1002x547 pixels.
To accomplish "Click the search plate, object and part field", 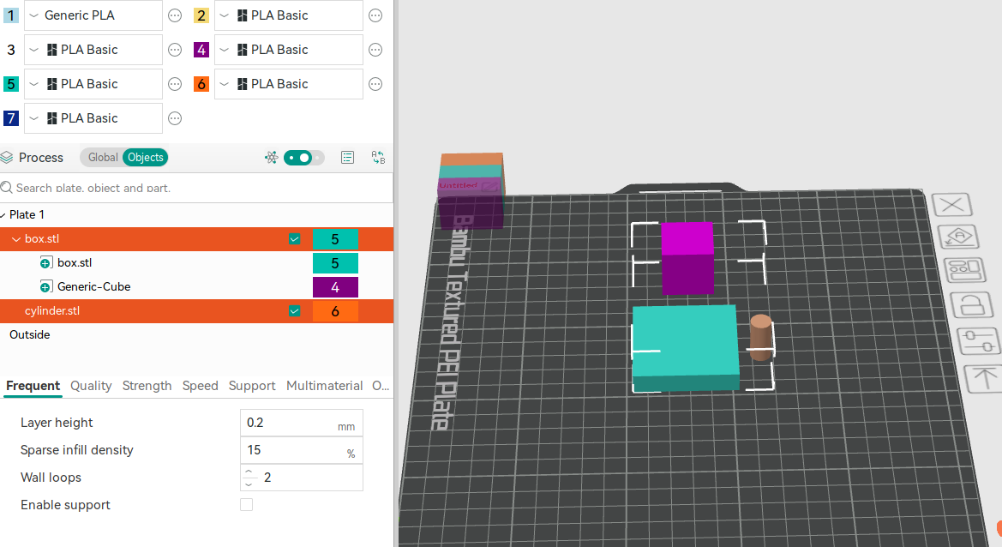I will (x=197, y=188).
